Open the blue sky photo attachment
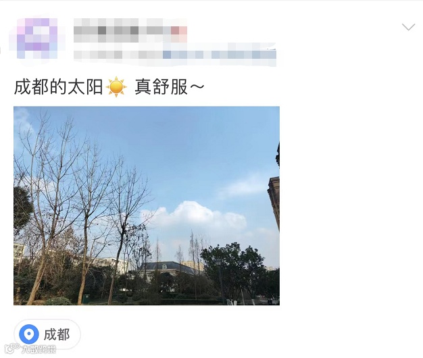 pyautogui.click(x=147, y=206)
